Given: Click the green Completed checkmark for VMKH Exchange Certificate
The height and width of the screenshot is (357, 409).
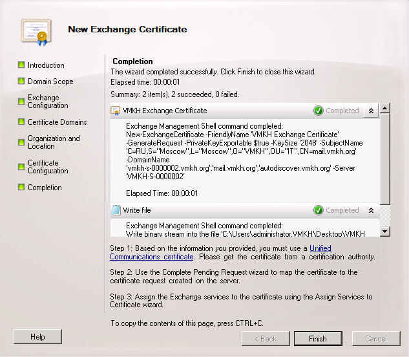Looking at the screenshot, I should tap(319, 111).
